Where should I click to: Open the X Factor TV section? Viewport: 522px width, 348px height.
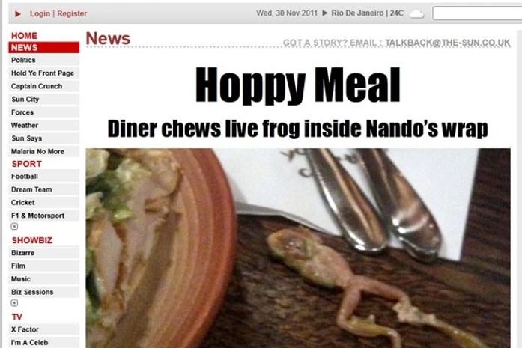tap(44, 329)
